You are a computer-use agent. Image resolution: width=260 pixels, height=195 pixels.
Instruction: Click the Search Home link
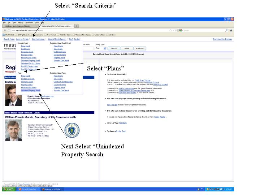point(9,39)
